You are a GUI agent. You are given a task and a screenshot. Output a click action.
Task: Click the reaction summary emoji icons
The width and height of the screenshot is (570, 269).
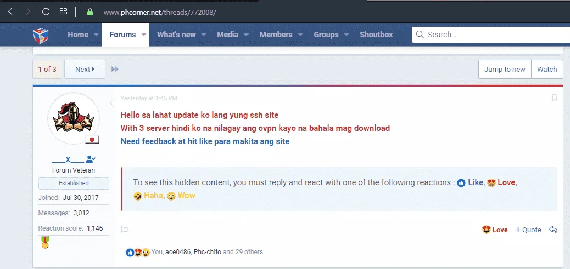point(138,253)
